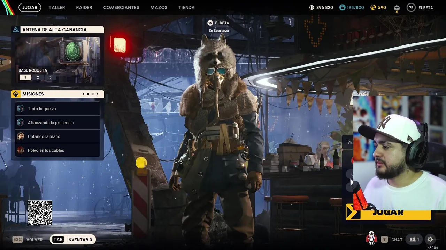This screenshot has height=250, width=446.
Task: Click trader portrait next to Todo lo que va
Action: (x=21, y=109)
